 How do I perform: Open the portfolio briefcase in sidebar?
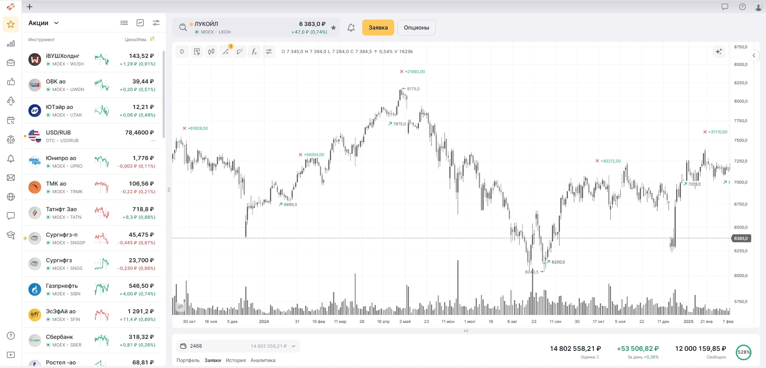[x=11, y=63]
